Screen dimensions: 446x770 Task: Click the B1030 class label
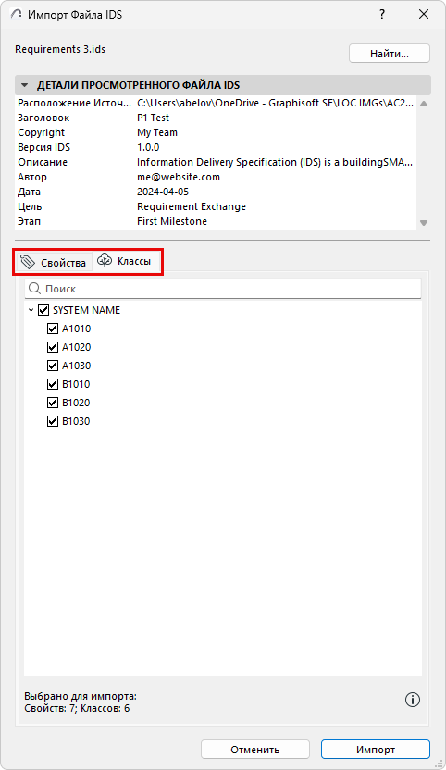point(76,421)
